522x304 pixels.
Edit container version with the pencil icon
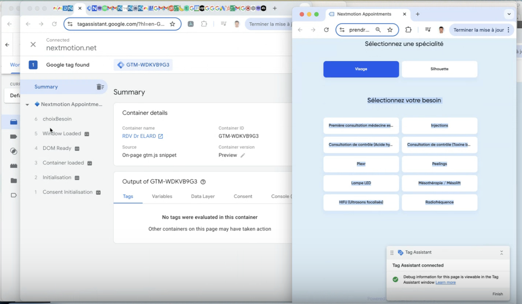coord(243,155)
